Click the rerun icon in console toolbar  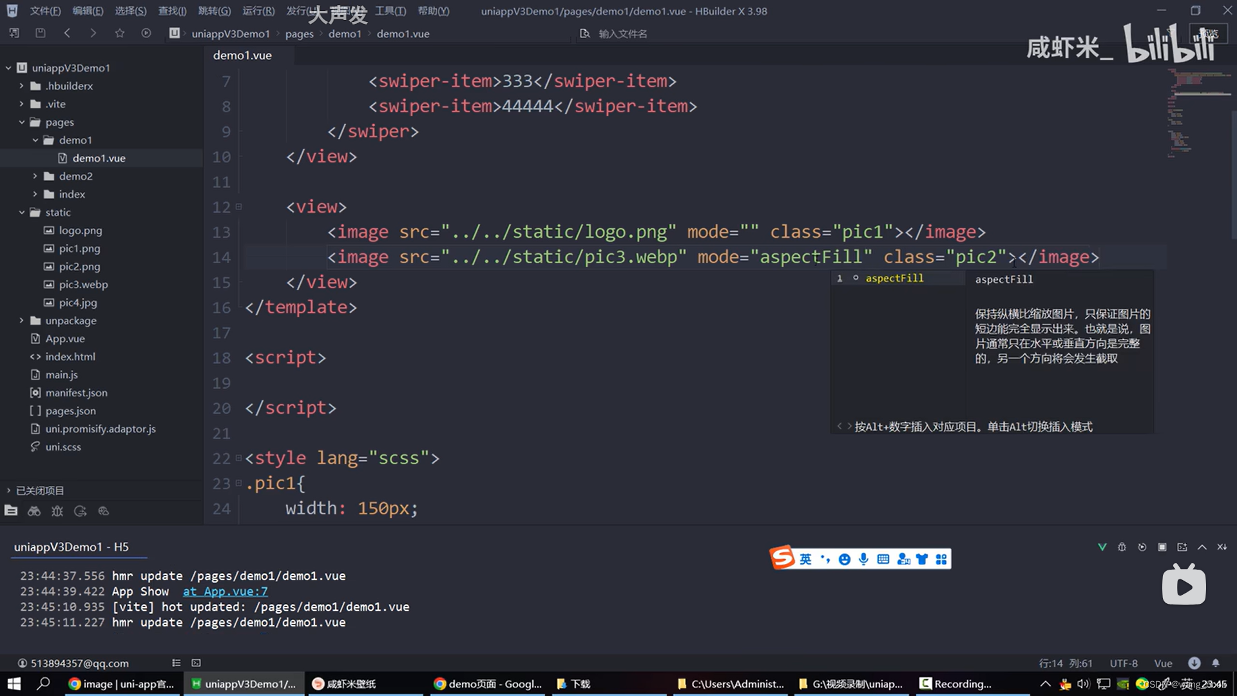[1142, 547]
